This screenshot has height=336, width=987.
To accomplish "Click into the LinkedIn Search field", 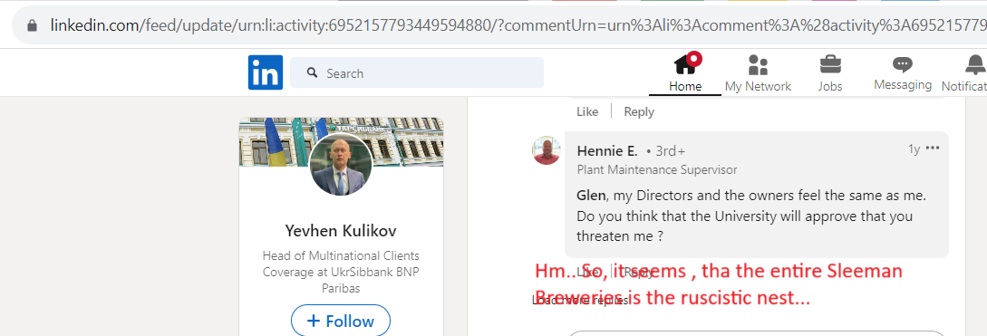I will [x=417, y=72].
